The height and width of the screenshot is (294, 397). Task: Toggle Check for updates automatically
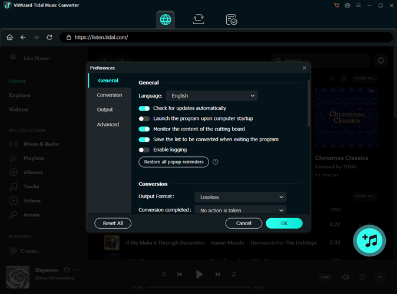(144, 108)
